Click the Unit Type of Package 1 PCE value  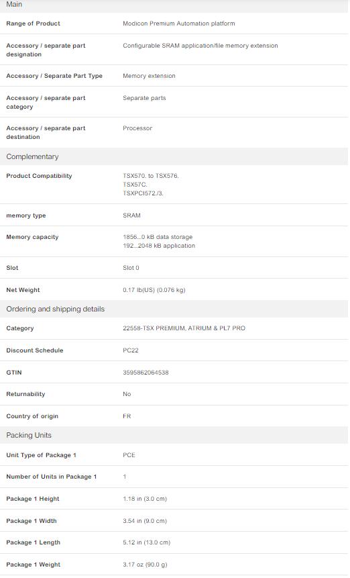129,455
